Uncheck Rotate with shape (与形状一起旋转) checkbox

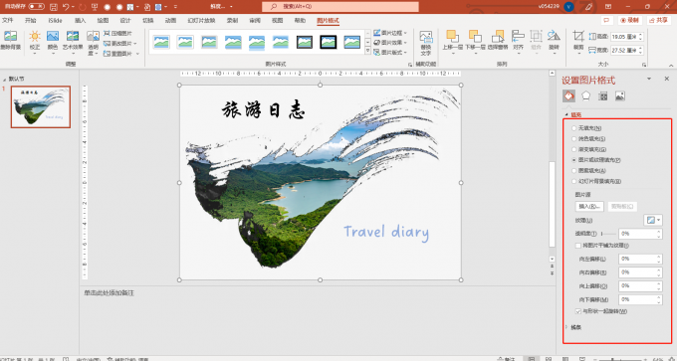578,311
